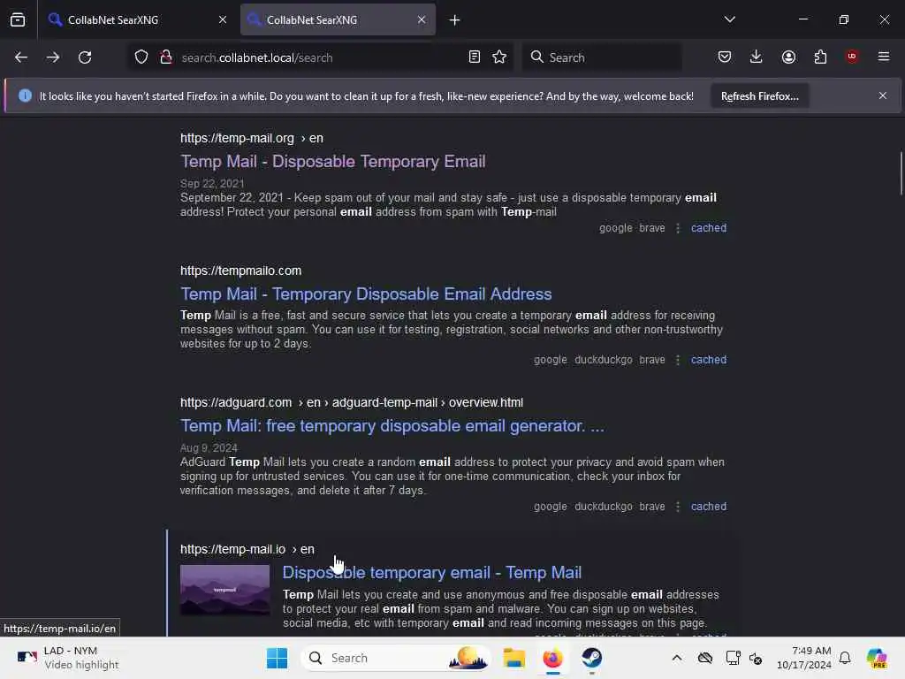Open Disposable temporary email - Temp Mail result
Viewport: 905px width, 679px height.
(431, 573)
